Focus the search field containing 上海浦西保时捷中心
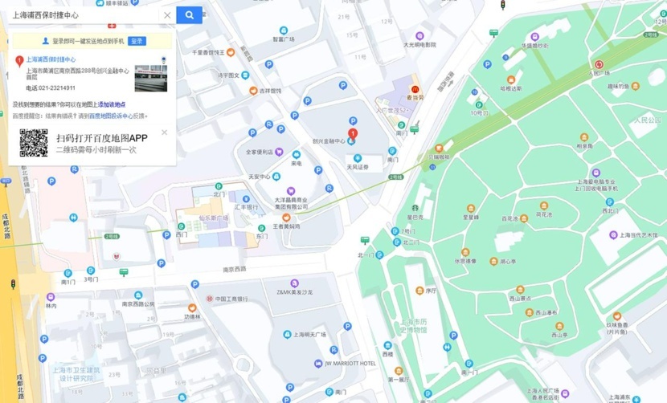This screenshot has width=667, height=403. [83, 15]
